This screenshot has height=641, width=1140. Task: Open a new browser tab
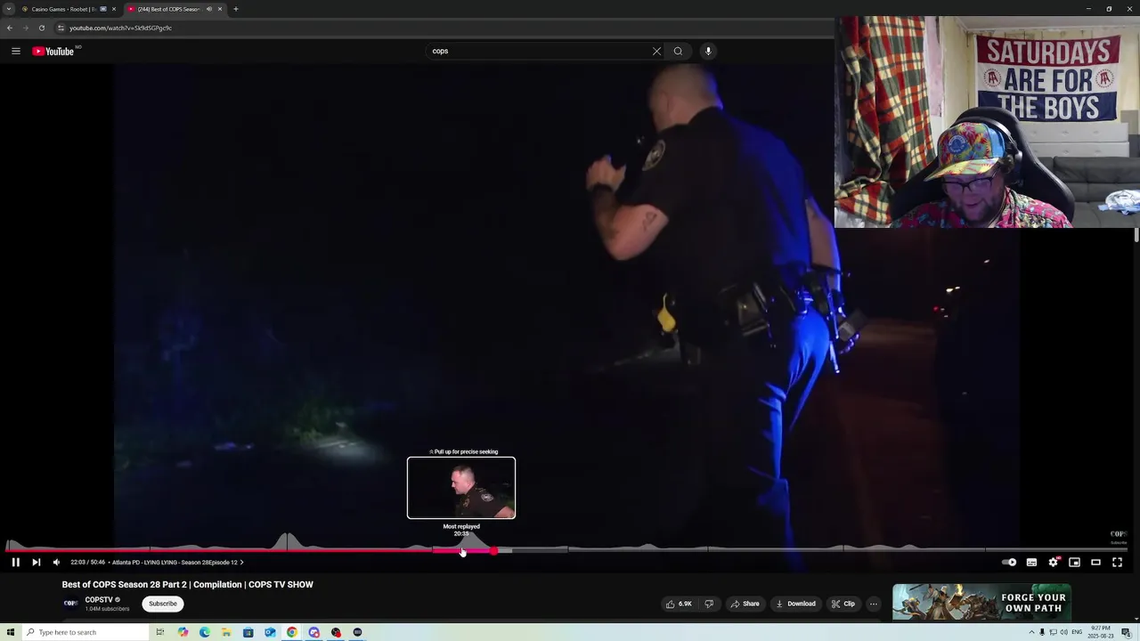tap(235, 9)
